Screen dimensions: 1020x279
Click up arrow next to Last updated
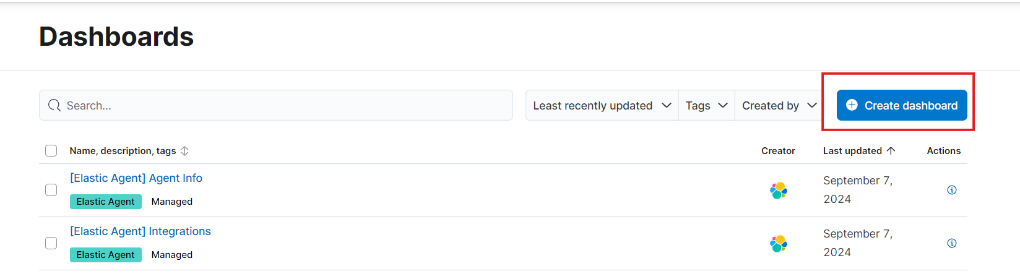pos(891,151)
